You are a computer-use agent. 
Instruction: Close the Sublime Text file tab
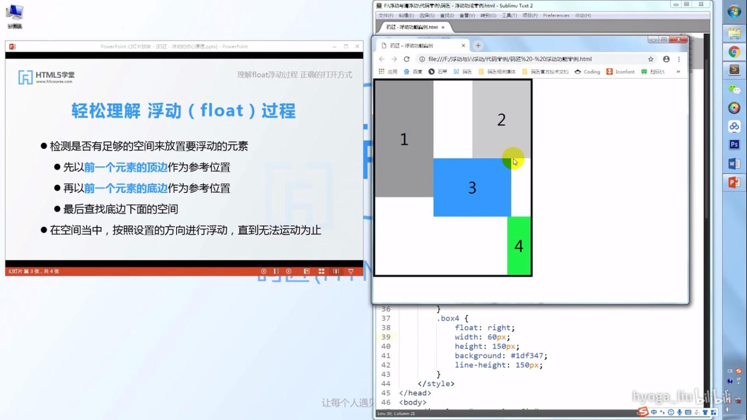click(x=443, y=27)
